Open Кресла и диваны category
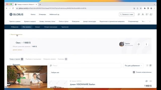This screenshot has height=90, width=161. point(15,21)
